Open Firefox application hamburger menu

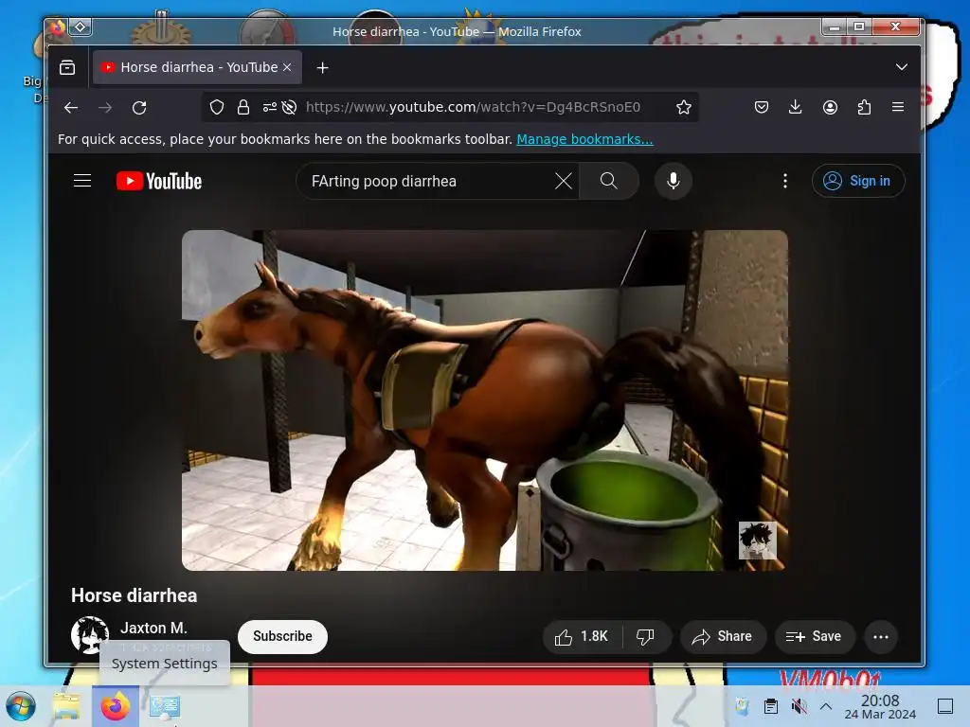(x=898, y=107)
